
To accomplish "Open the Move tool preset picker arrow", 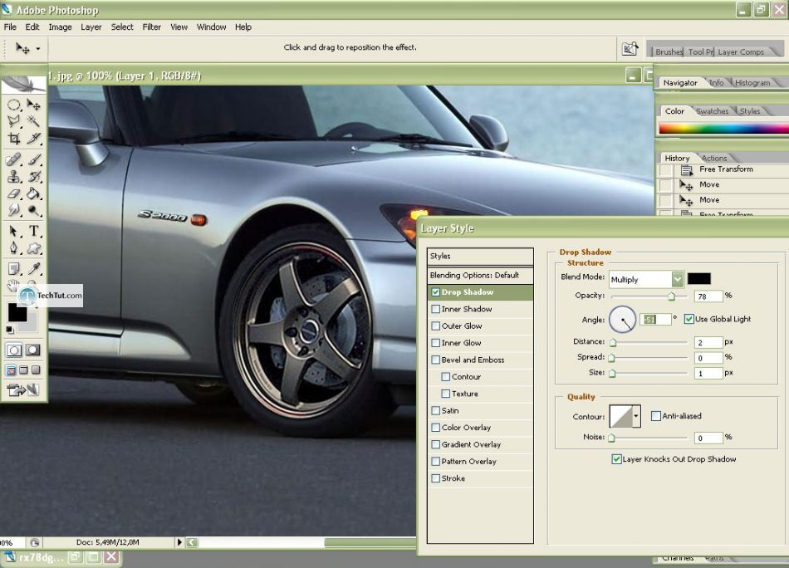I will point(37,49).
